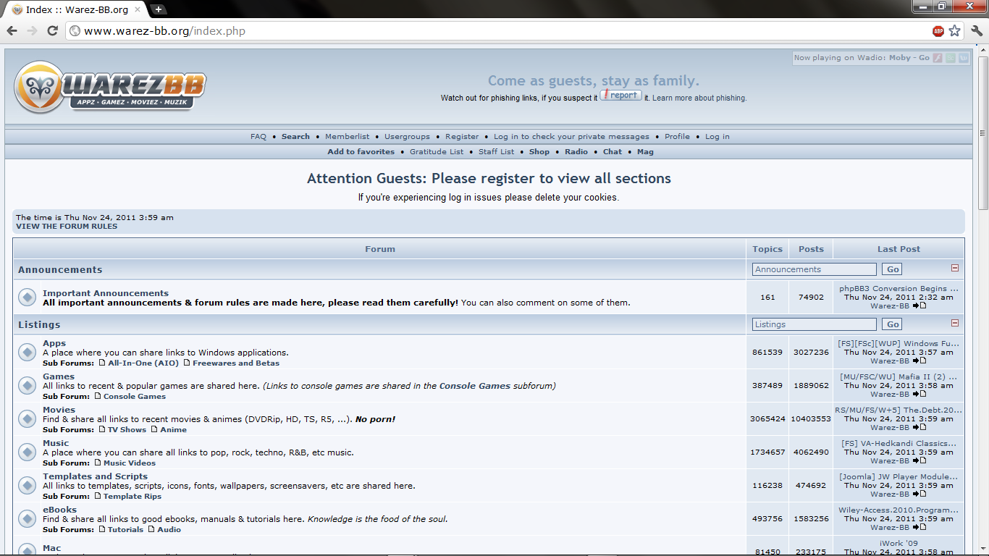Open the Chat link
The height and width of the screenshot is (556, 989).
(613, 152)
